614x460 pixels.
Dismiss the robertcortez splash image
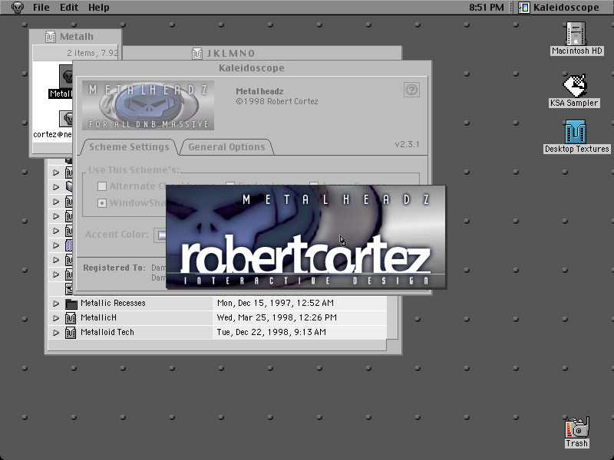click(305, 237)
